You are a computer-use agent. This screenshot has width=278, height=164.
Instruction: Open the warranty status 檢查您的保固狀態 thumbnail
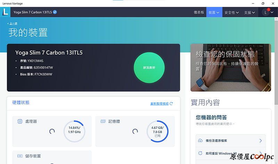point(231,68)
